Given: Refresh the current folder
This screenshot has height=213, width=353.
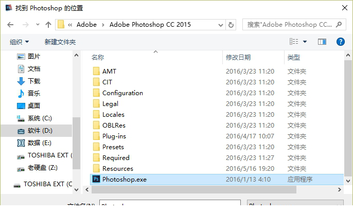Looking at the screenshot, I should pos(231,25).
